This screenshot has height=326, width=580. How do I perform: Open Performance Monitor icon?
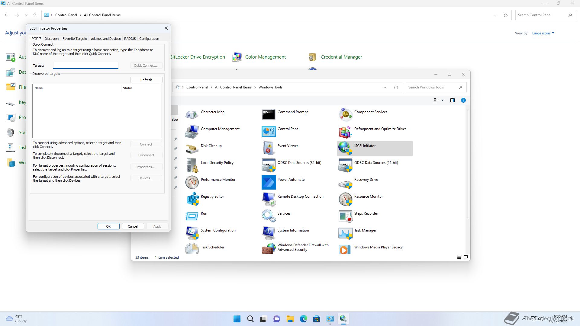pos(192,182)
